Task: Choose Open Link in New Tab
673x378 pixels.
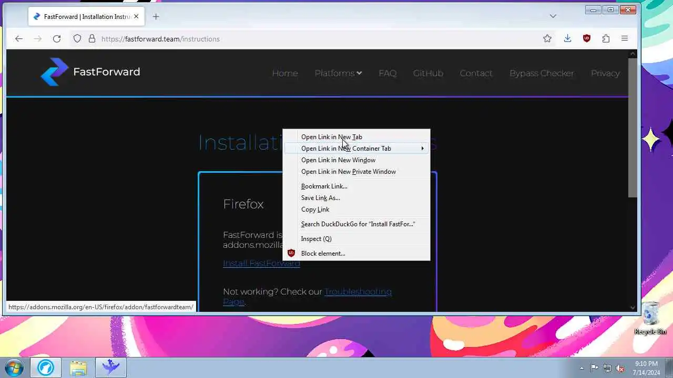Action: [357, 137]
